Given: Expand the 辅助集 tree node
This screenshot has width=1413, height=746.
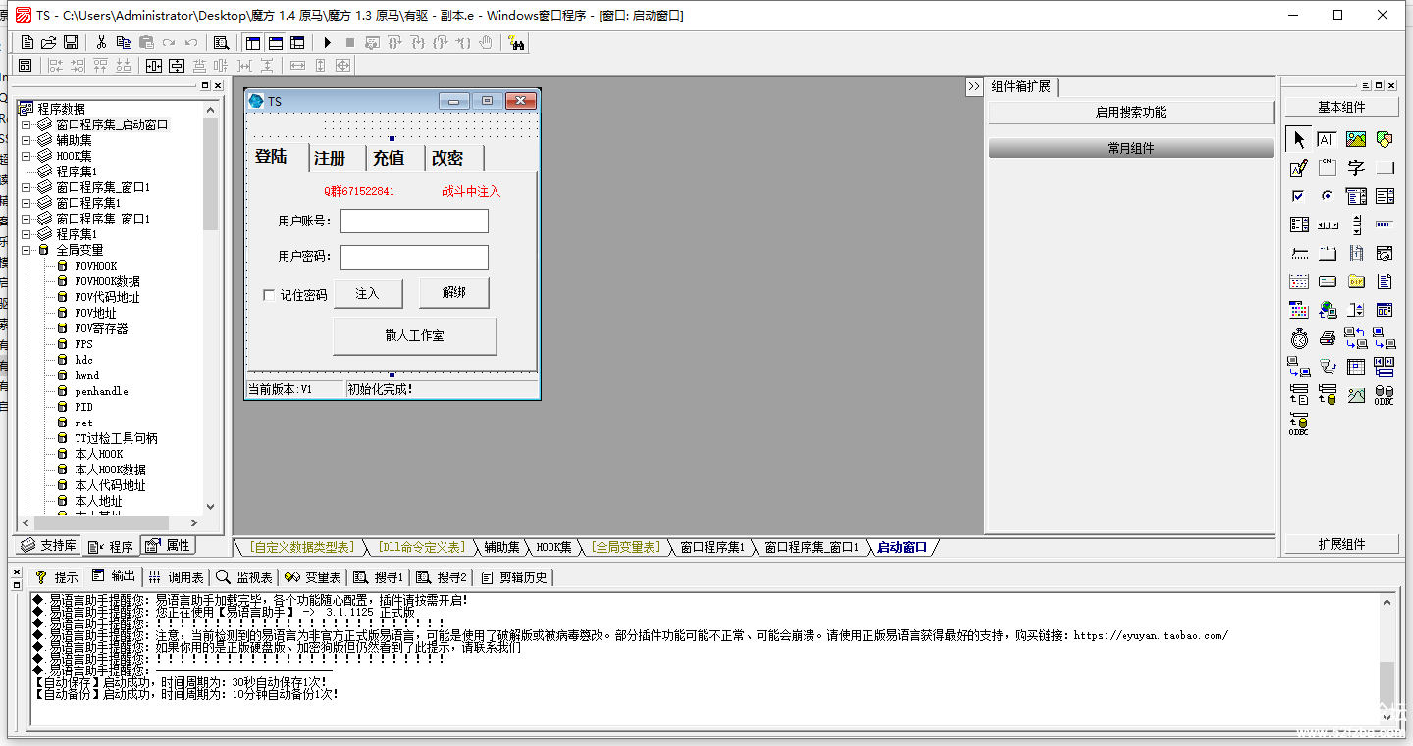Looking at the screenshot, I should [26, 140].
